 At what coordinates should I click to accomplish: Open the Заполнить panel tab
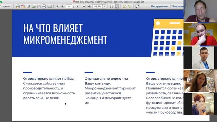click(x=178, y=6)
